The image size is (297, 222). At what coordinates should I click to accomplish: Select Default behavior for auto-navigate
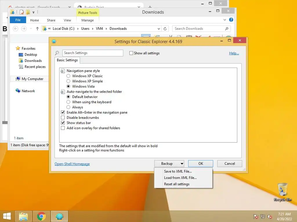pyautogui.click(x=68, y=97)
